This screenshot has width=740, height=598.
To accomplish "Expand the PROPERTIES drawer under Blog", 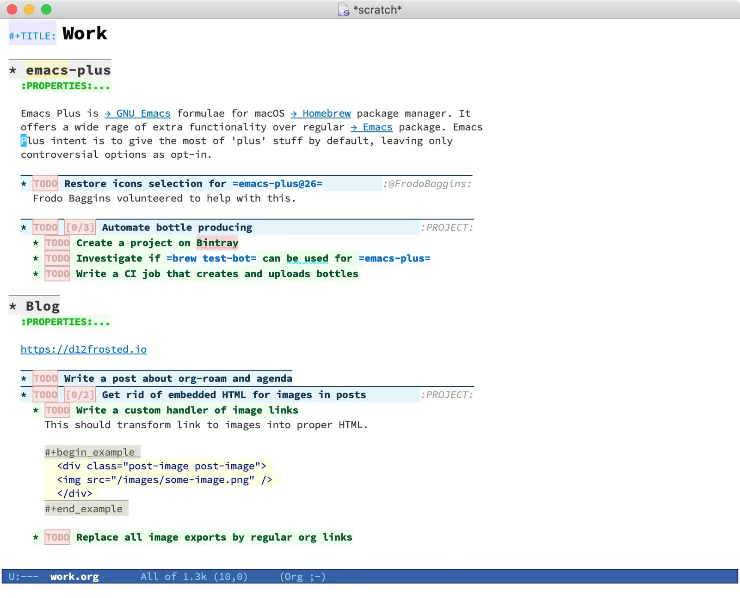I will point(65,322).
